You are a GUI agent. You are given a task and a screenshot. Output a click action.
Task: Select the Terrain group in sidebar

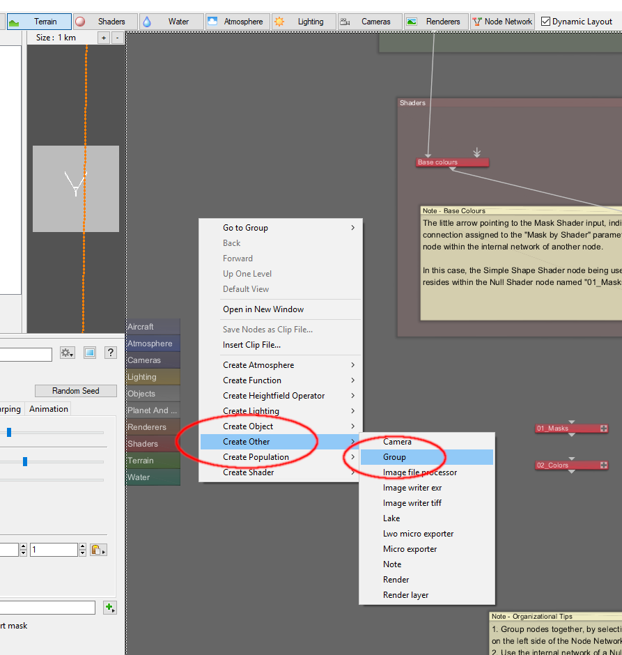pos(153,461)
